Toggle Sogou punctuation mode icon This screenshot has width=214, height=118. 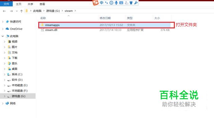(106, 2)
